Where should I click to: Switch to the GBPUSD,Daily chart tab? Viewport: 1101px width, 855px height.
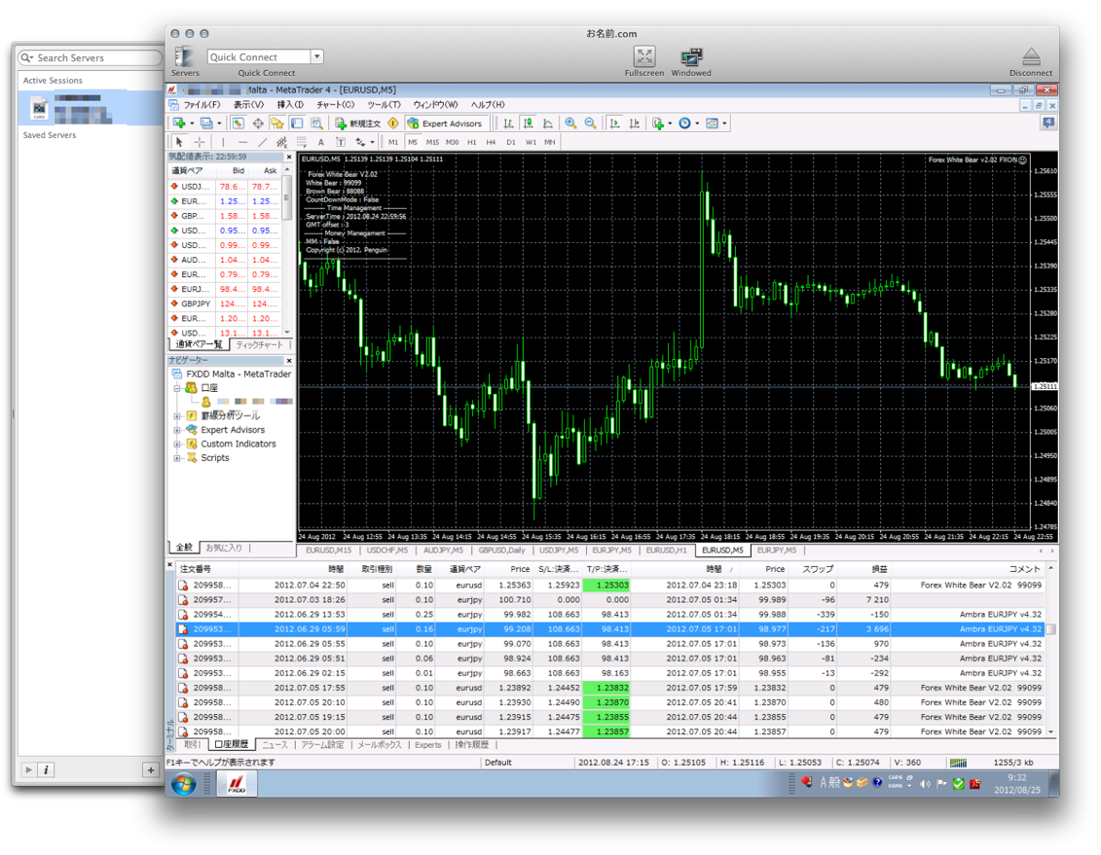[501, 551]
